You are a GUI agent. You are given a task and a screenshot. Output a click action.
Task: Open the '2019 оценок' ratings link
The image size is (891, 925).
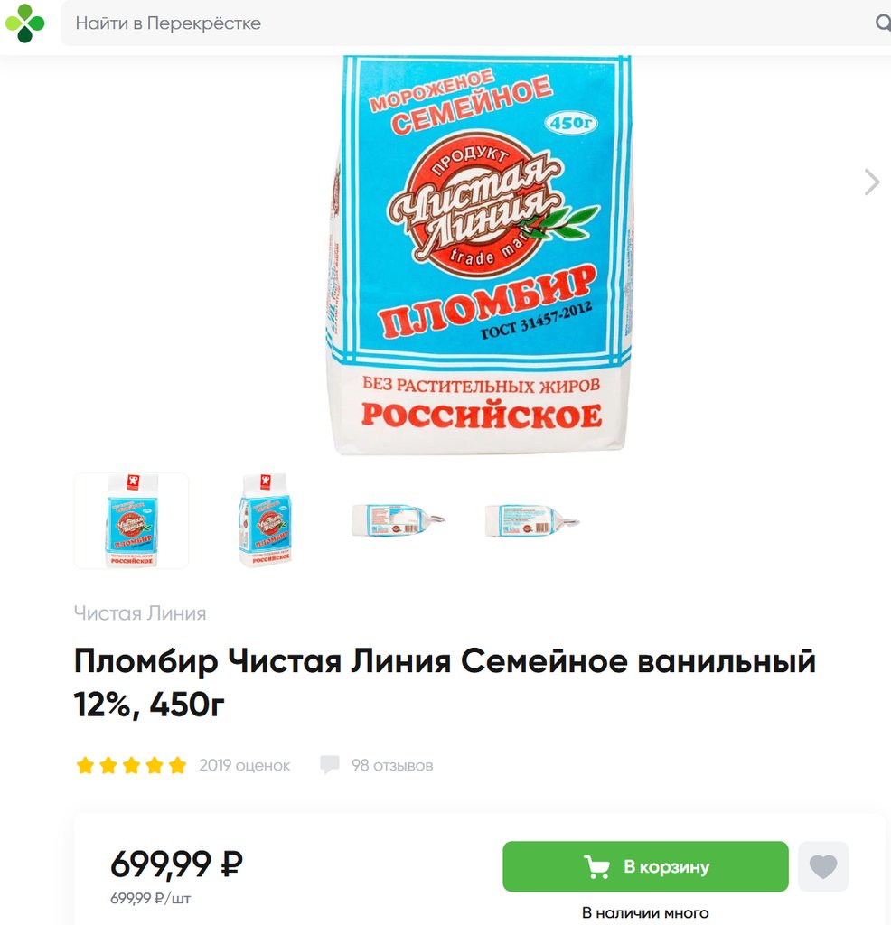[x=245, y=766]
